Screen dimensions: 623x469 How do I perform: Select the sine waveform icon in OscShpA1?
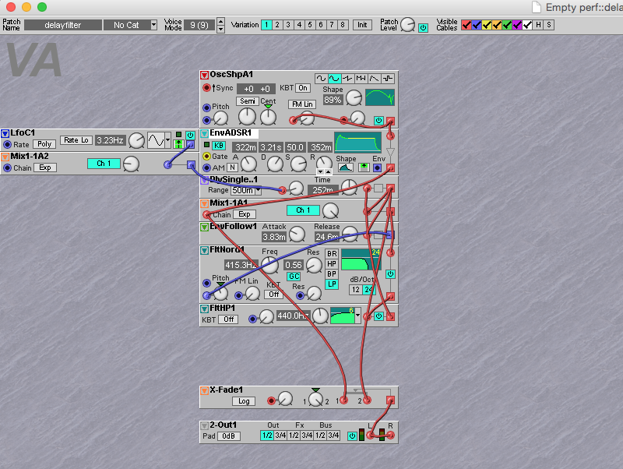click(x=322, y=78)
